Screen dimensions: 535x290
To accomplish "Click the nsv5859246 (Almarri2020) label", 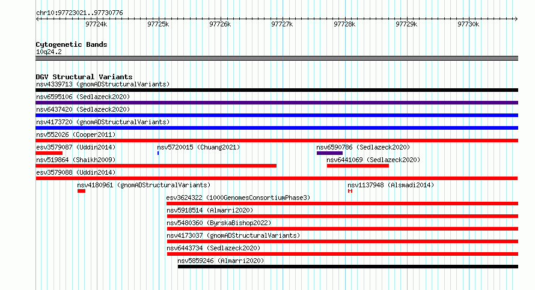I will [221, 261].
